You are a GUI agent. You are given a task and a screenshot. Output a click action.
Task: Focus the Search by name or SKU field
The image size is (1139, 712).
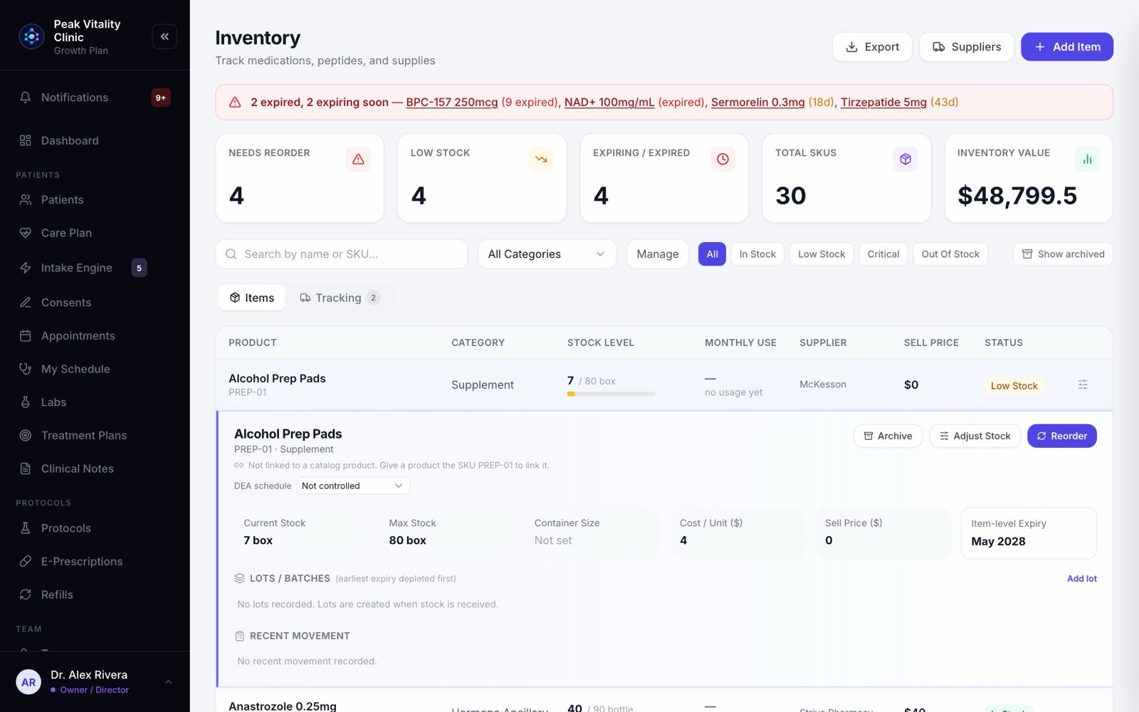342,254
